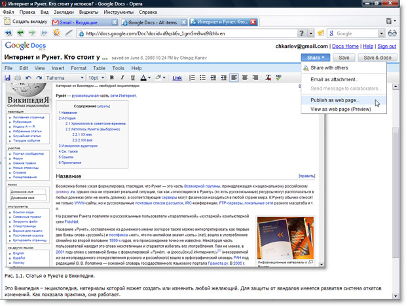Image resolution: width=406 pixels, height=306 pixels.
Task: Increase the paragraph indent
Action: point(224,77)
